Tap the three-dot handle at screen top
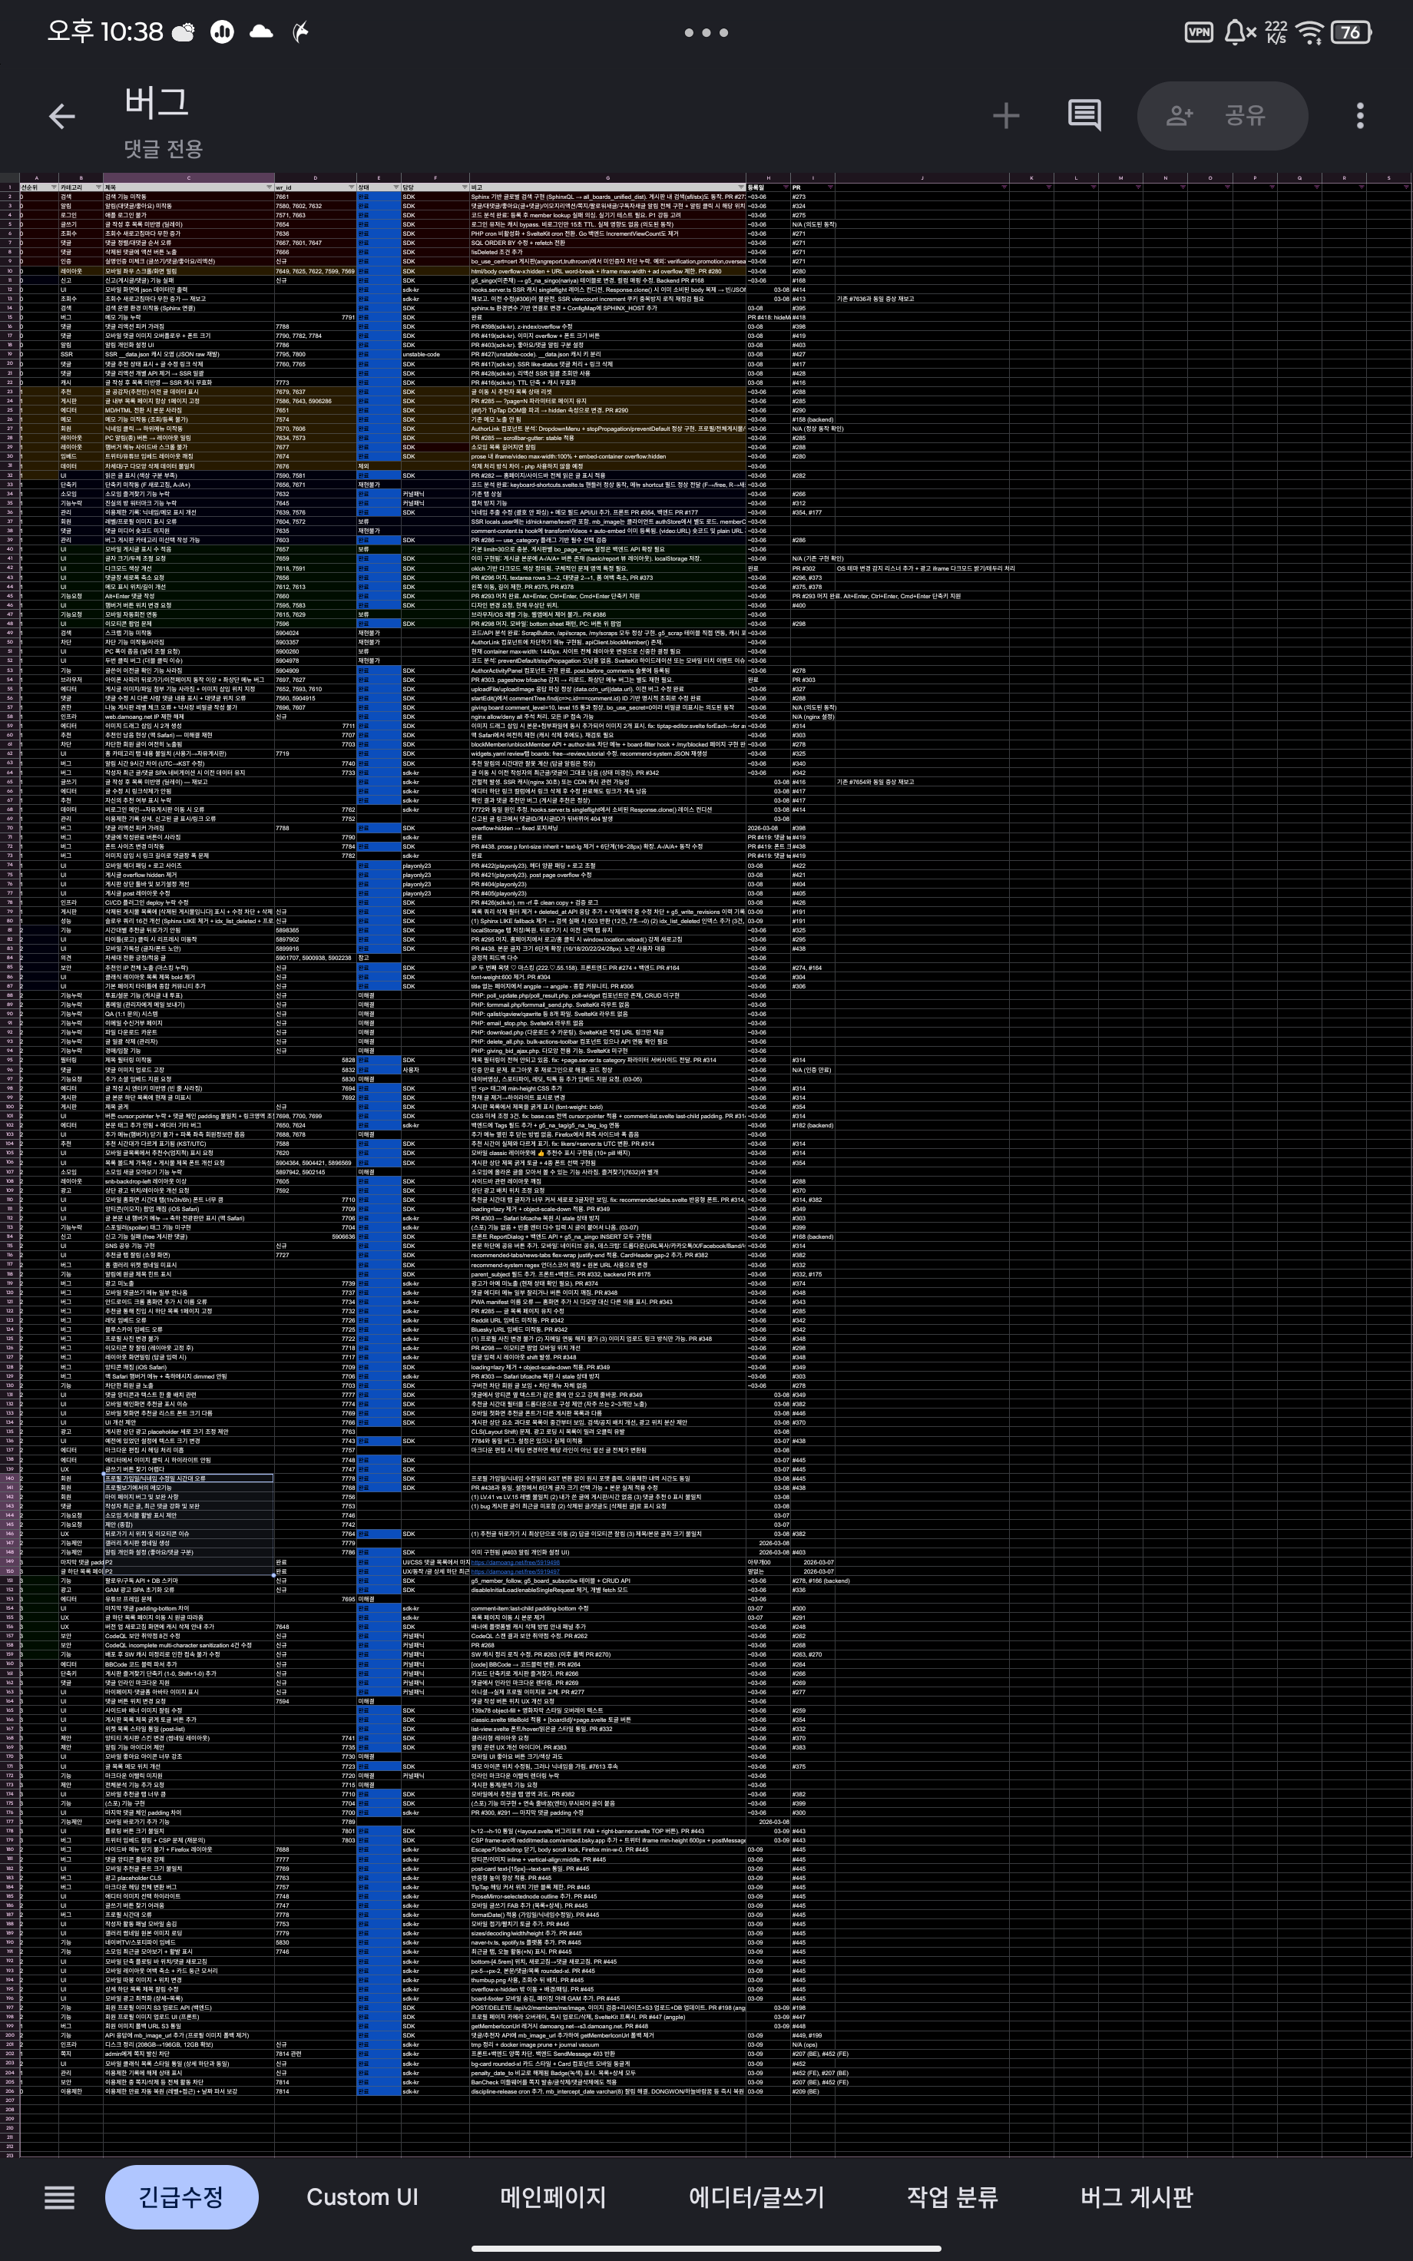Image resolution: width=1413 pixels, height=2261 pixels. (706, 33)
